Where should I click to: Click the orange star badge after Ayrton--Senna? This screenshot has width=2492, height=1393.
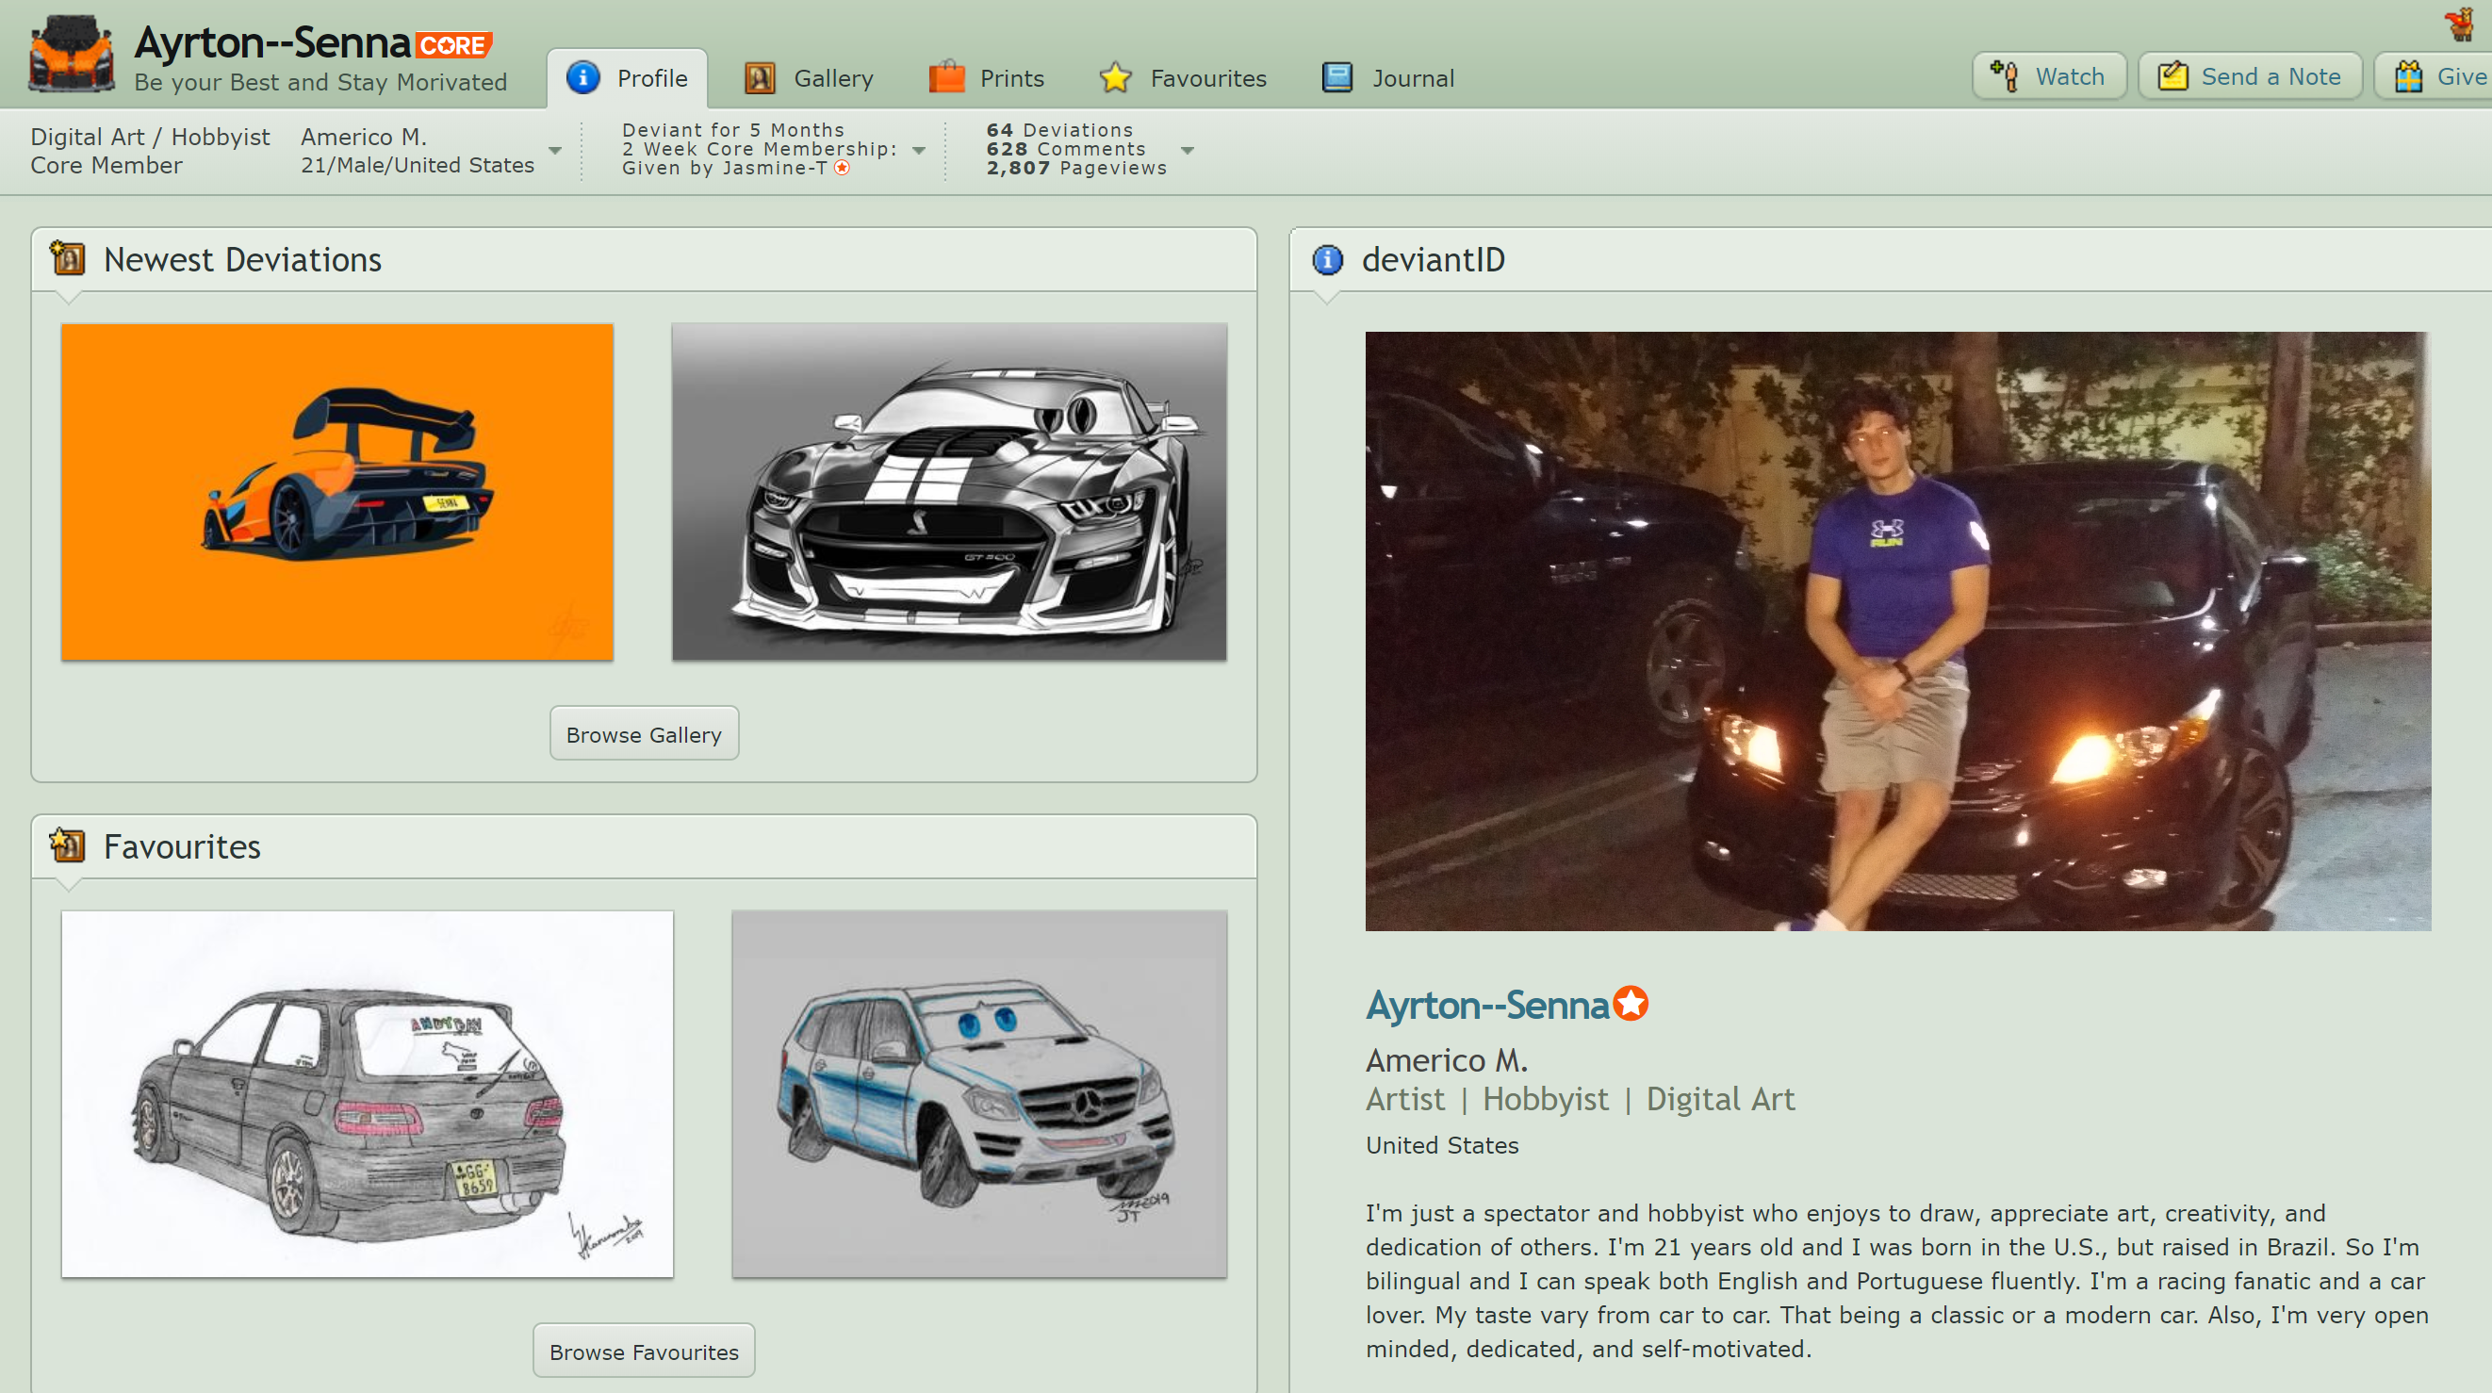pos(1631,1004)
